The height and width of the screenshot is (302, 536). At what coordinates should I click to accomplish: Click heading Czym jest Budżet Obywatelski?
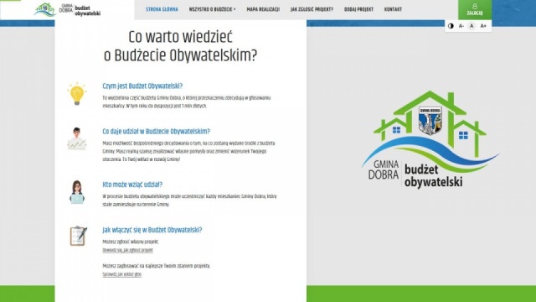pyautogui.click(x=142, y=86)
